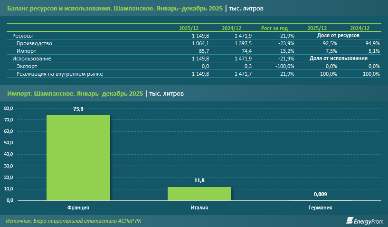Click the 80,0 y-axis tick label
The width and height of the screenshot is (388, 227).
click(x=8, y=109)
